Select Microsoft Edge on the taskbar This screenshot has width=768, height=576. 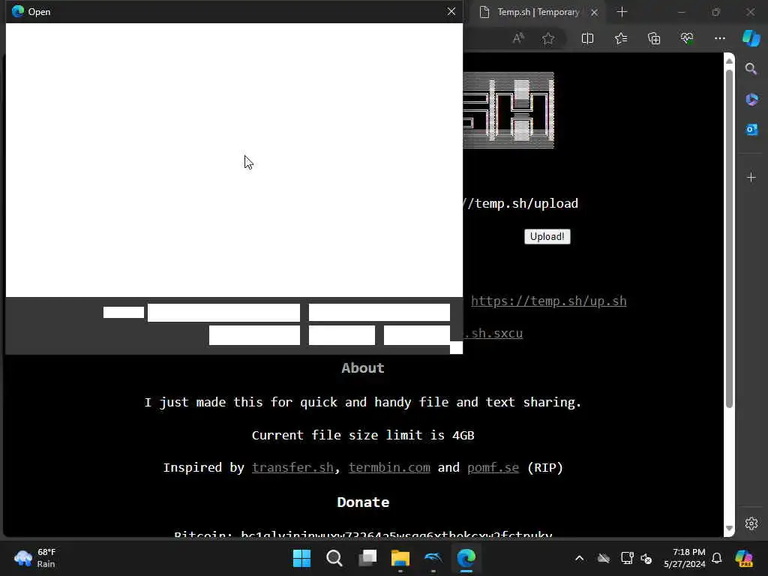[x=466, y=558]
